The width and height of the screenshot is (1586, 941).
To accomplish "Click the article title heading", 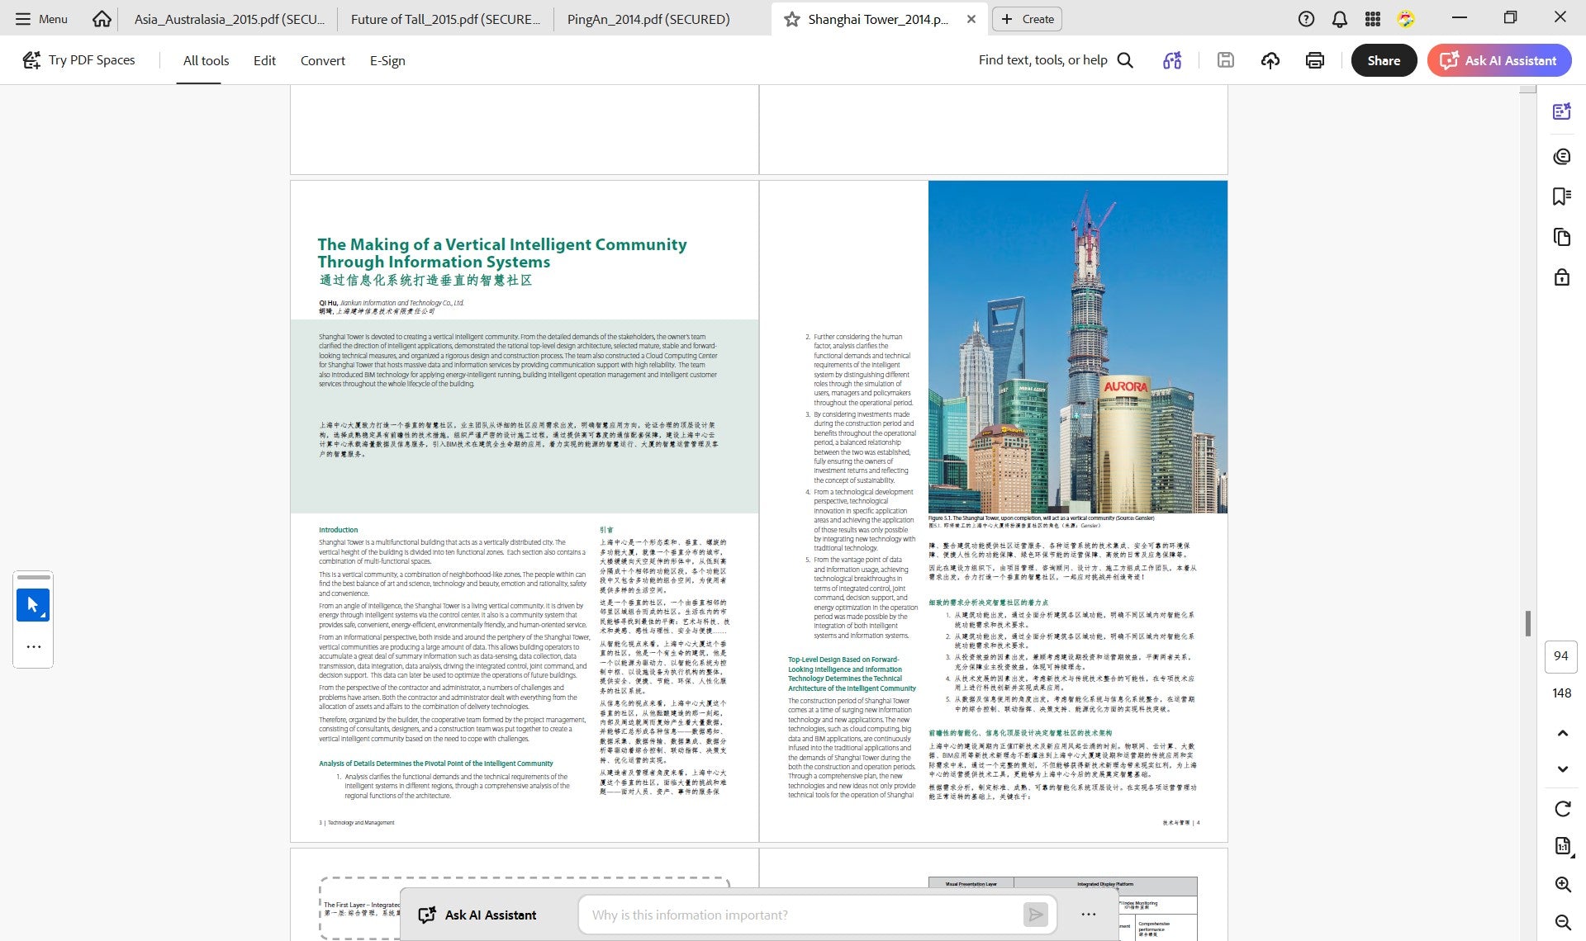I will tap(501, 253).
